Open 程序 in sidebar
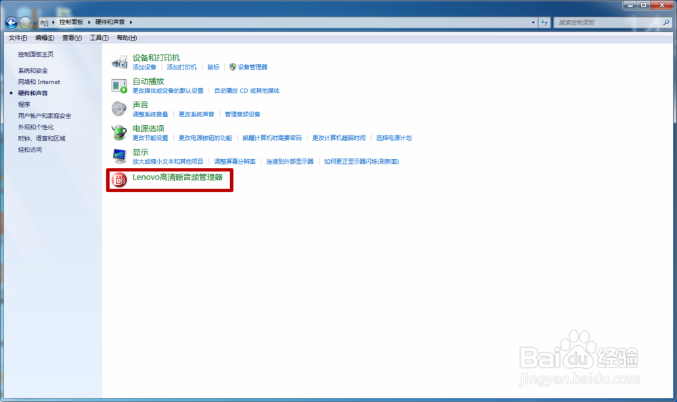The image size is (677, 402). [x=24, y=104]
